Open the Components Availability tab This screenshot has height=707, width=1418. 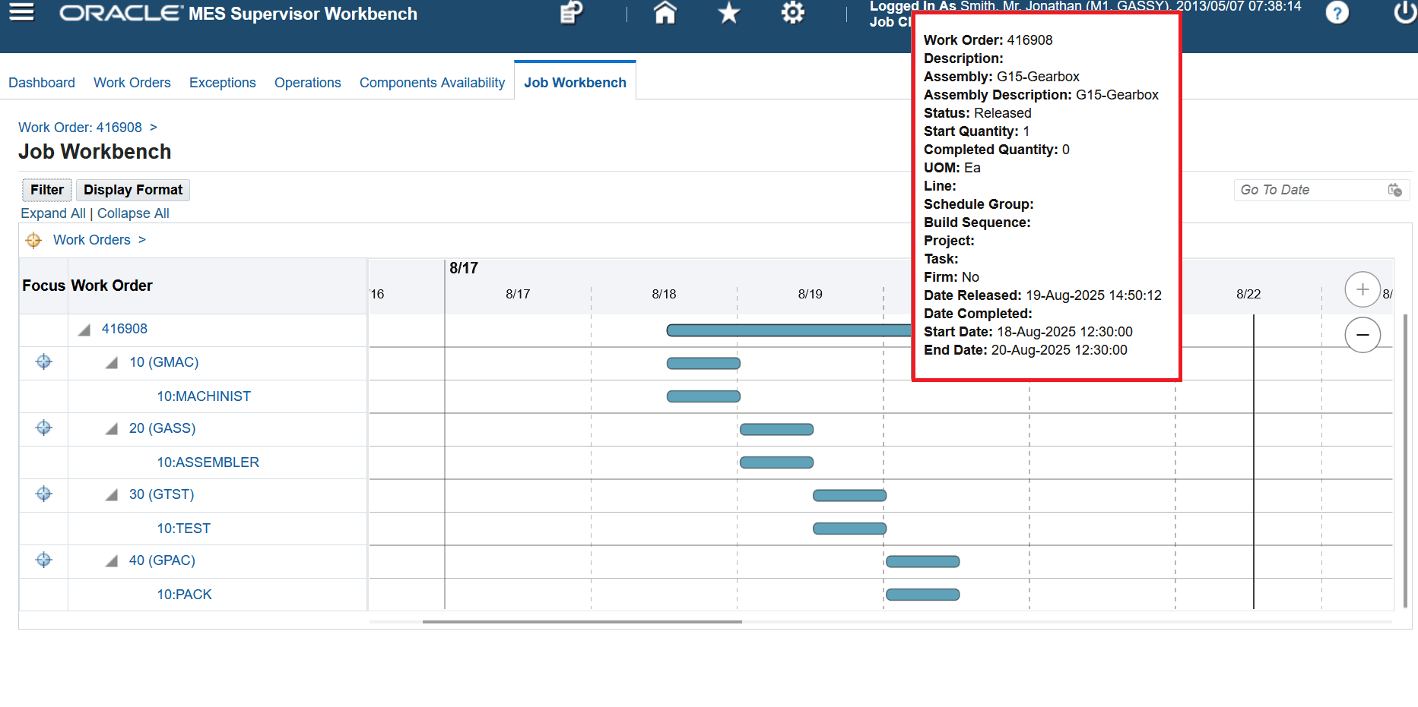[432, 82]
